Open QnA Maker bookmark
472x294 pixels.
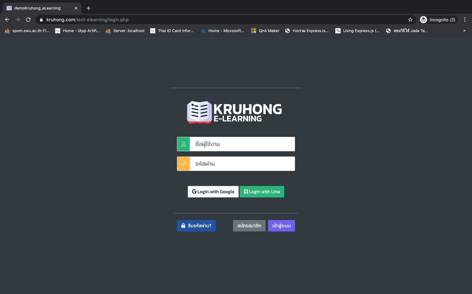click(x=265, y=31)
